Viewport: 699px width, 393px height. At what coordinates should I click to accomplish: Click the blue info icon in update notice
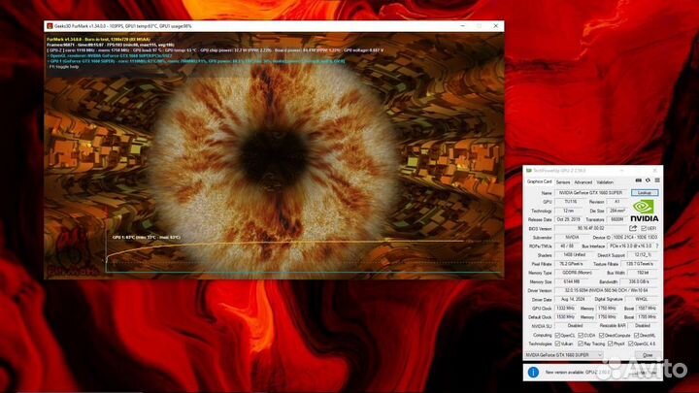click(x=533, y=372)
